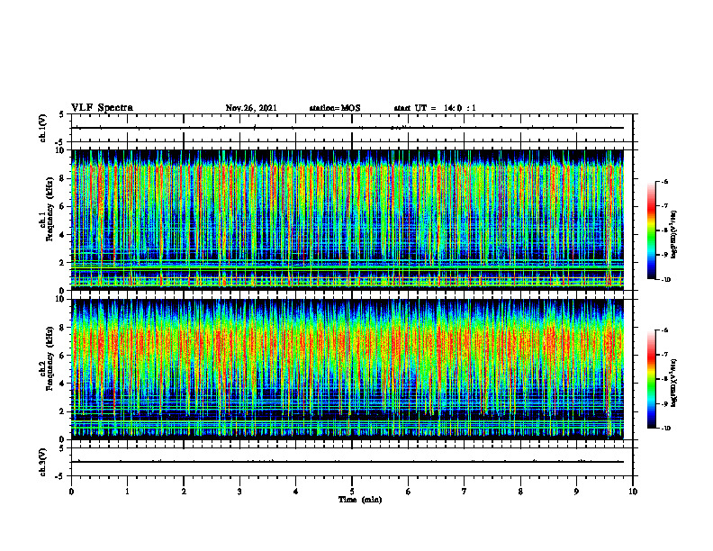Click the ch.1 frequency tick "8"
This screenshot has height=551, width=713.
[x=62, y=178]
